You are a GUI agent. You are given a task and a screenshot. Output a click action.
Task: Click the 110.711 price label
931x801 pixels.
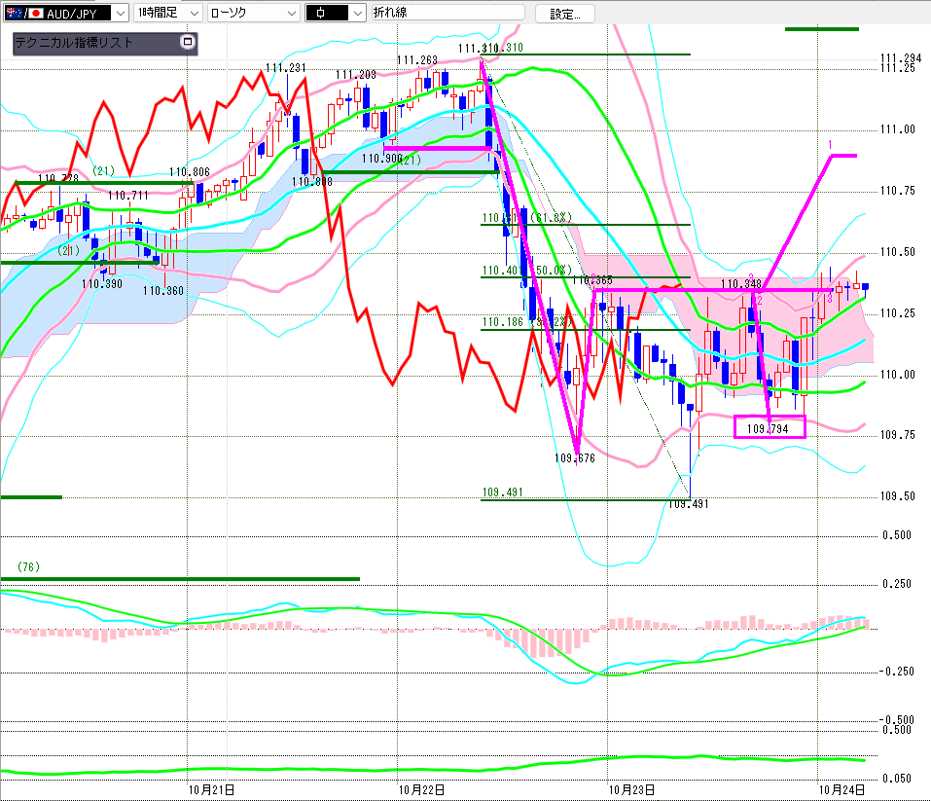pyautogui.click(x=128, y=195)
